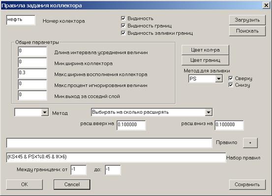Uncheck Видимость границ checkbox
Screen dimensions: 272x196
123,26
